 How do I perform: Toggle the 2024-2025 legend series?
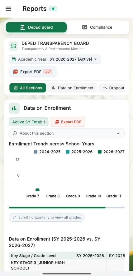click(x=47, y=152)
